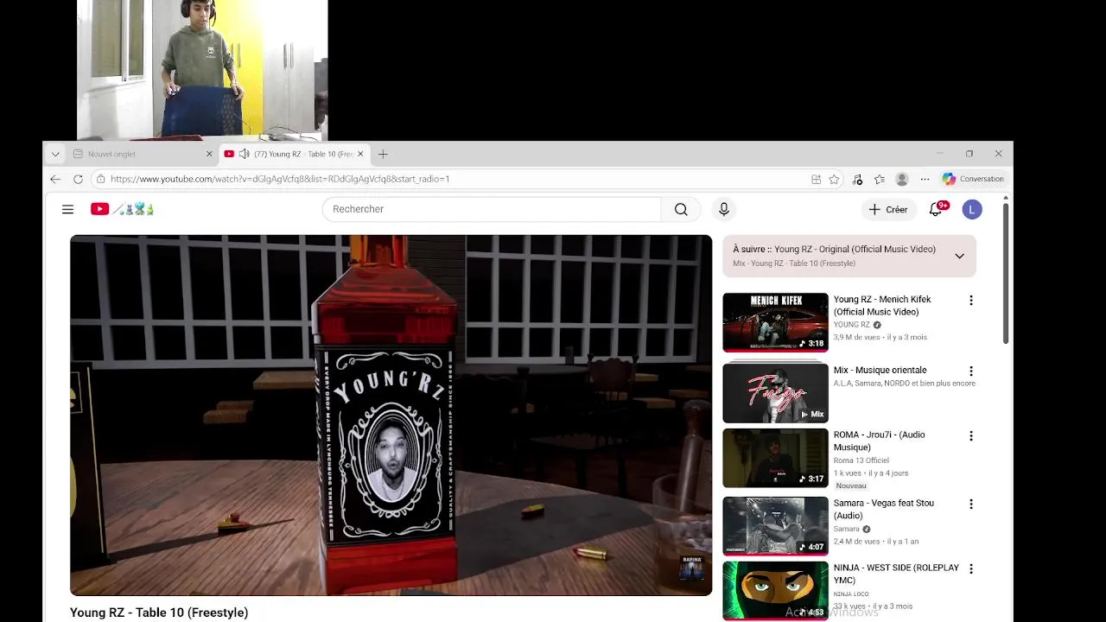Focus the Rechercher search field

click(492, 209)
